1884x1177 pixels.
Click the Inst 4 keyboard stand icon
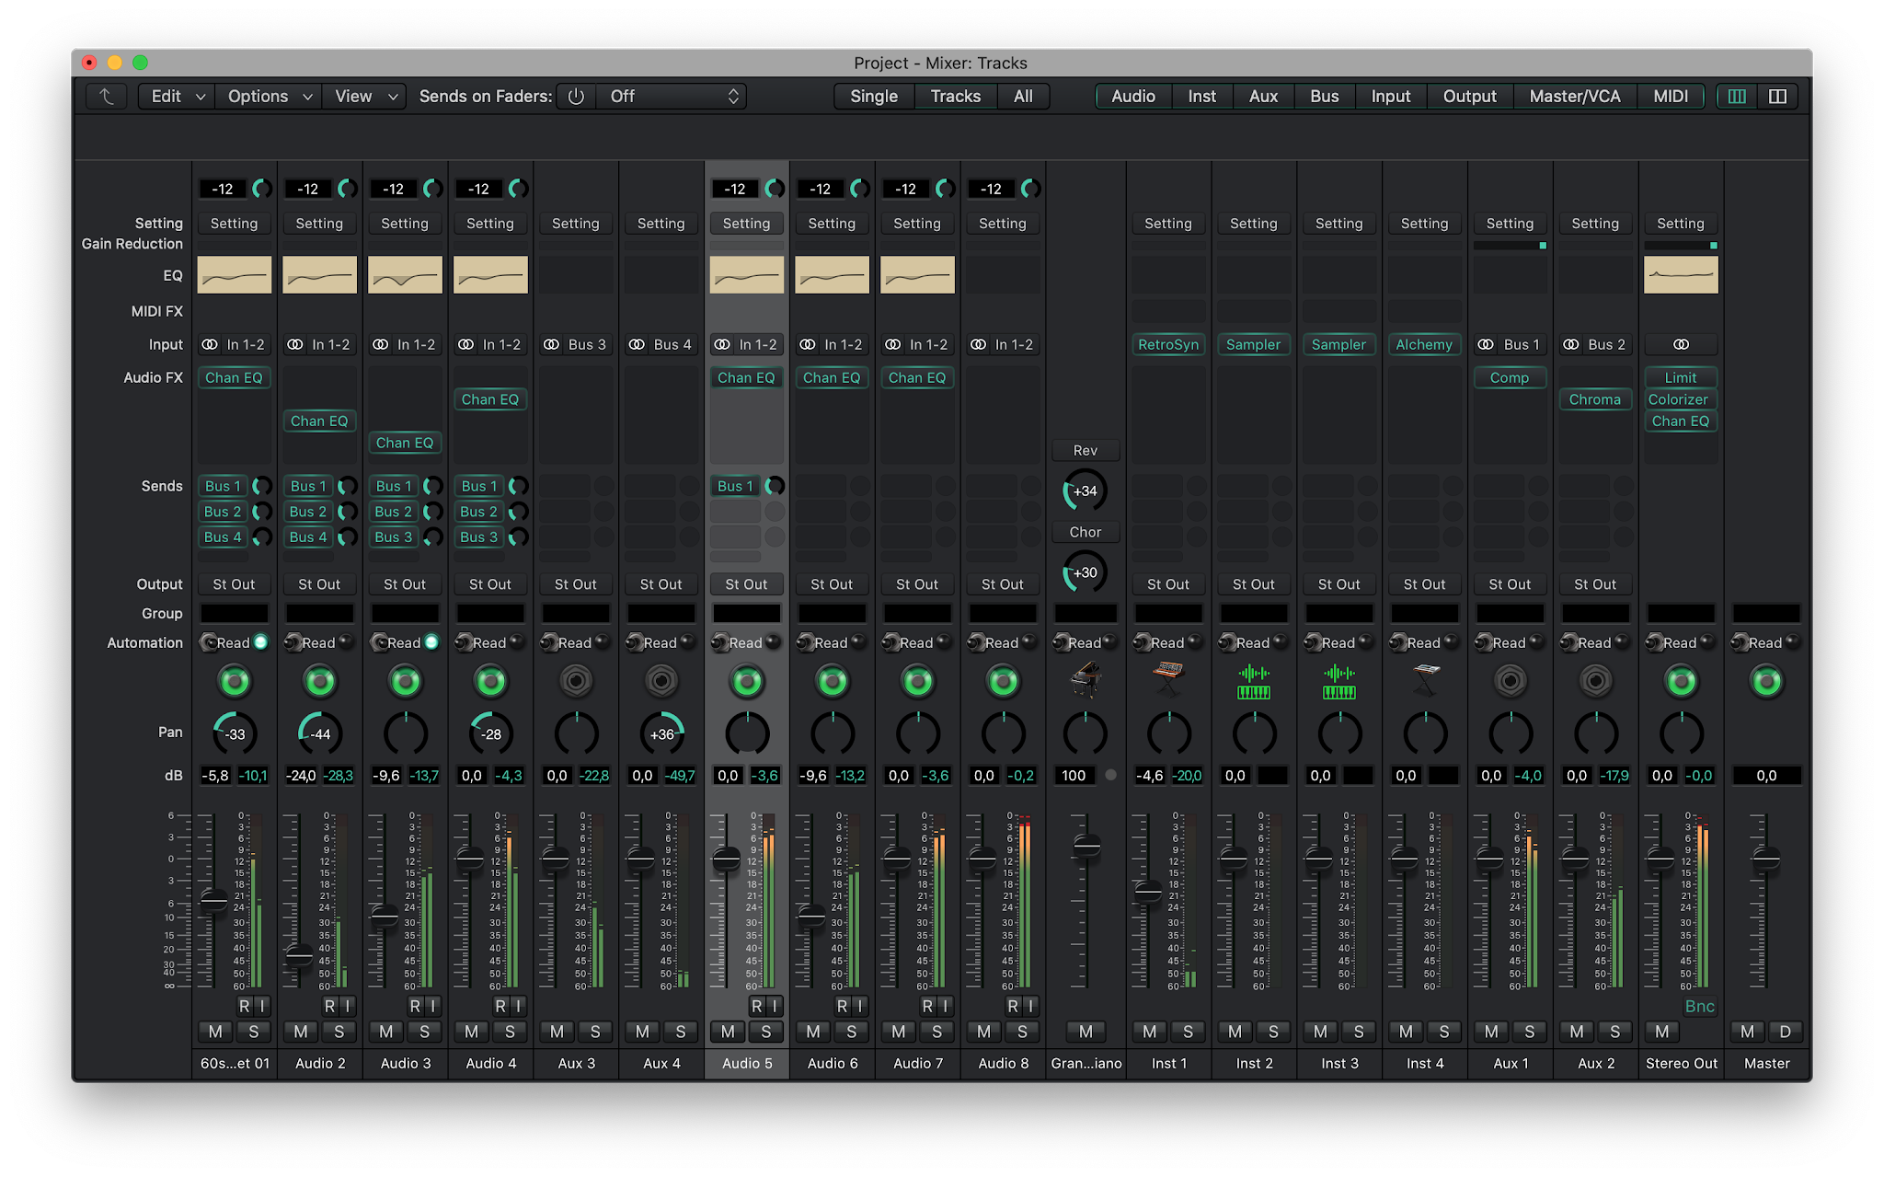click(x=1425, y=681)
